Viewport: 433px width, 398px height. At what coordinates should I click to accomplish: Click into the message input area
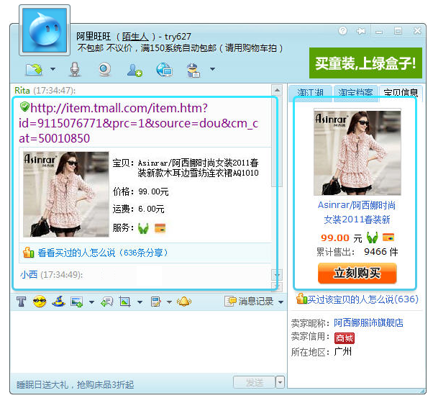click(x=149, y=341)
